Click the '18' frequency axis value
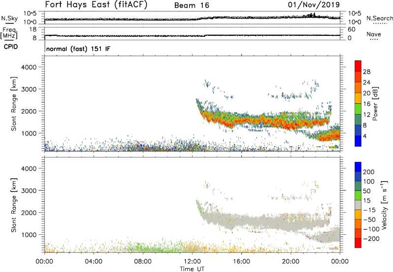Viewport: 393px width, 272px height. coord(33,29)
